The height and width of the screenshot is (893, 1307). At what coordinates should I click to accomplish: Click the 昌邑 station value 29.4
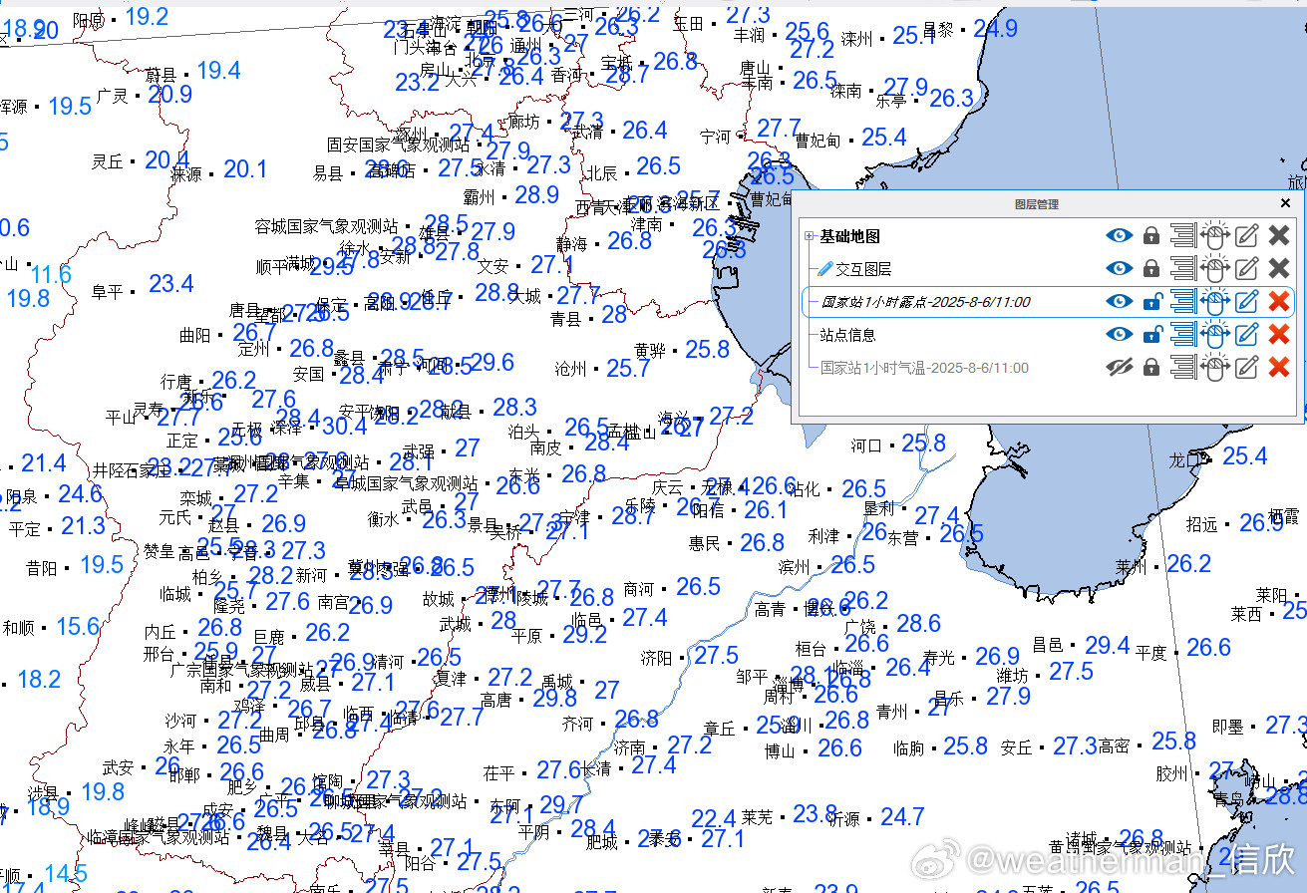pyautogui.click(x=1108, y=646)
